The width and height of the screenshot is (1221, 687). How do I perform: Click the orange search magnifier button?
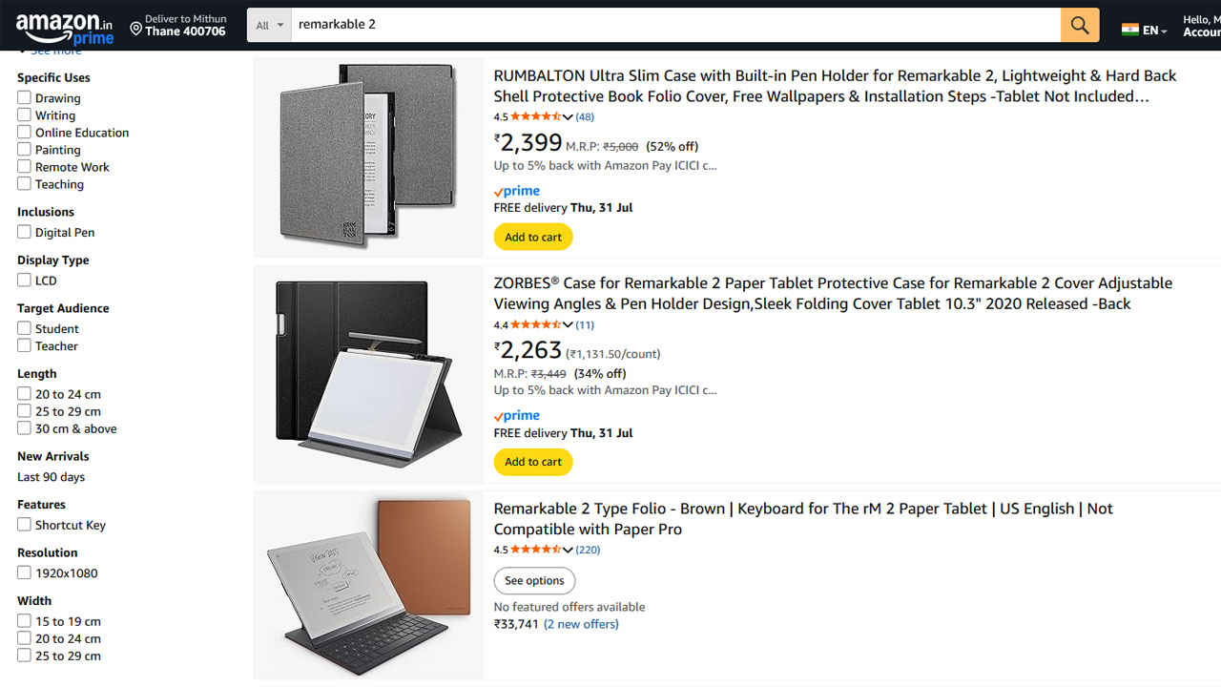(1079, 25)
